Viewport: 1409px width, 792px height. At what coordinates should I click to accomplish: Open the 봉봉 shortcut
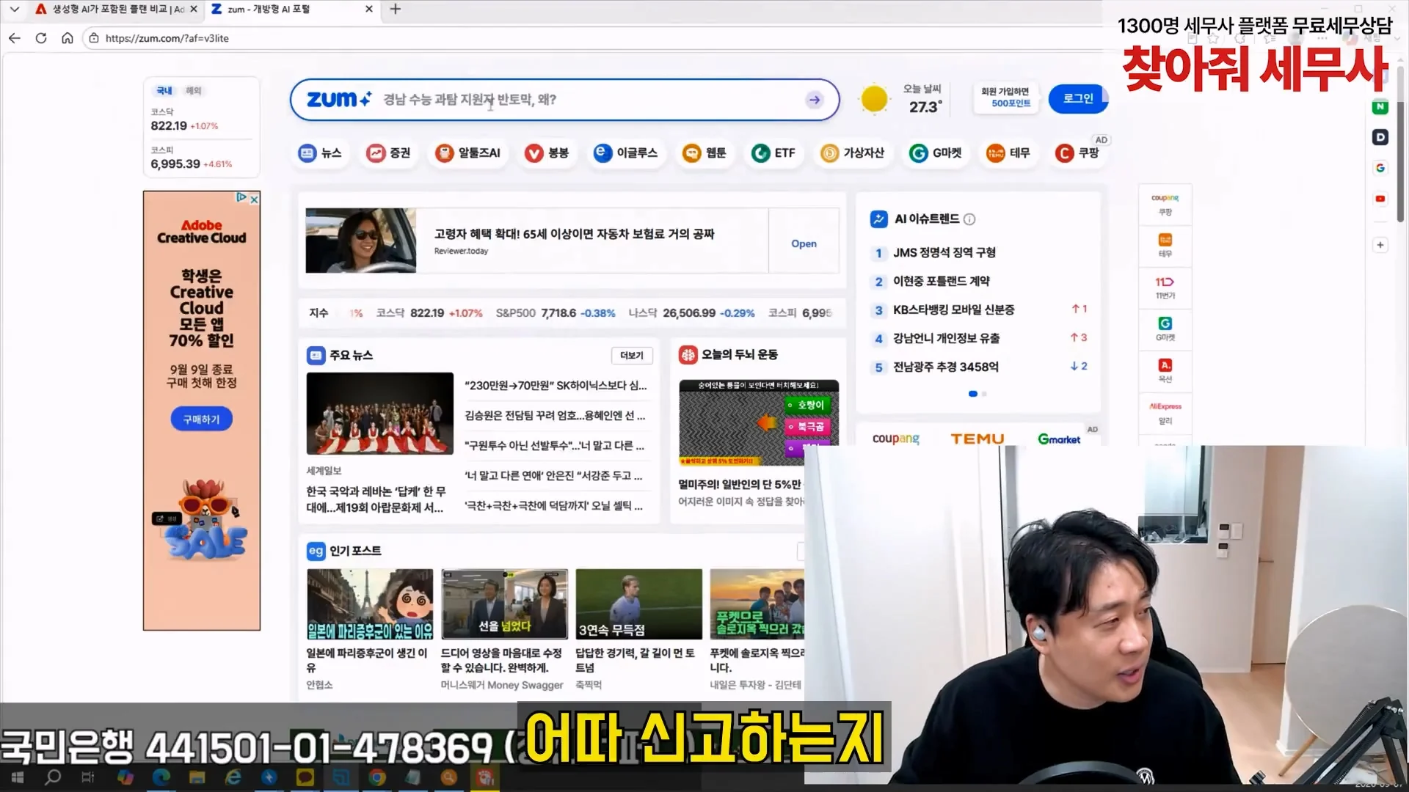click(x=547, y=153)
